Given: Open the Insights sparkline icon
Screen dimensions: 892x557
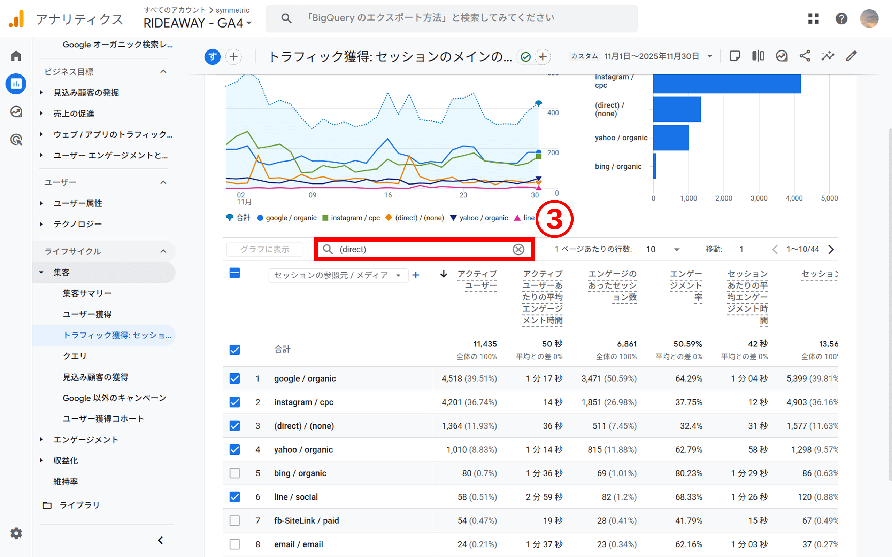Looking at the screenshot, I should pos(828,56).
